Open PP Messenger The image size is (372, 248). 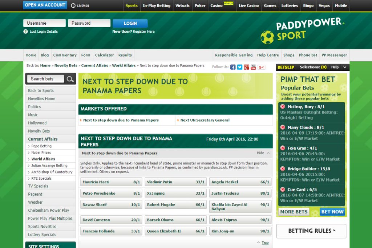[x=334, y=55]
